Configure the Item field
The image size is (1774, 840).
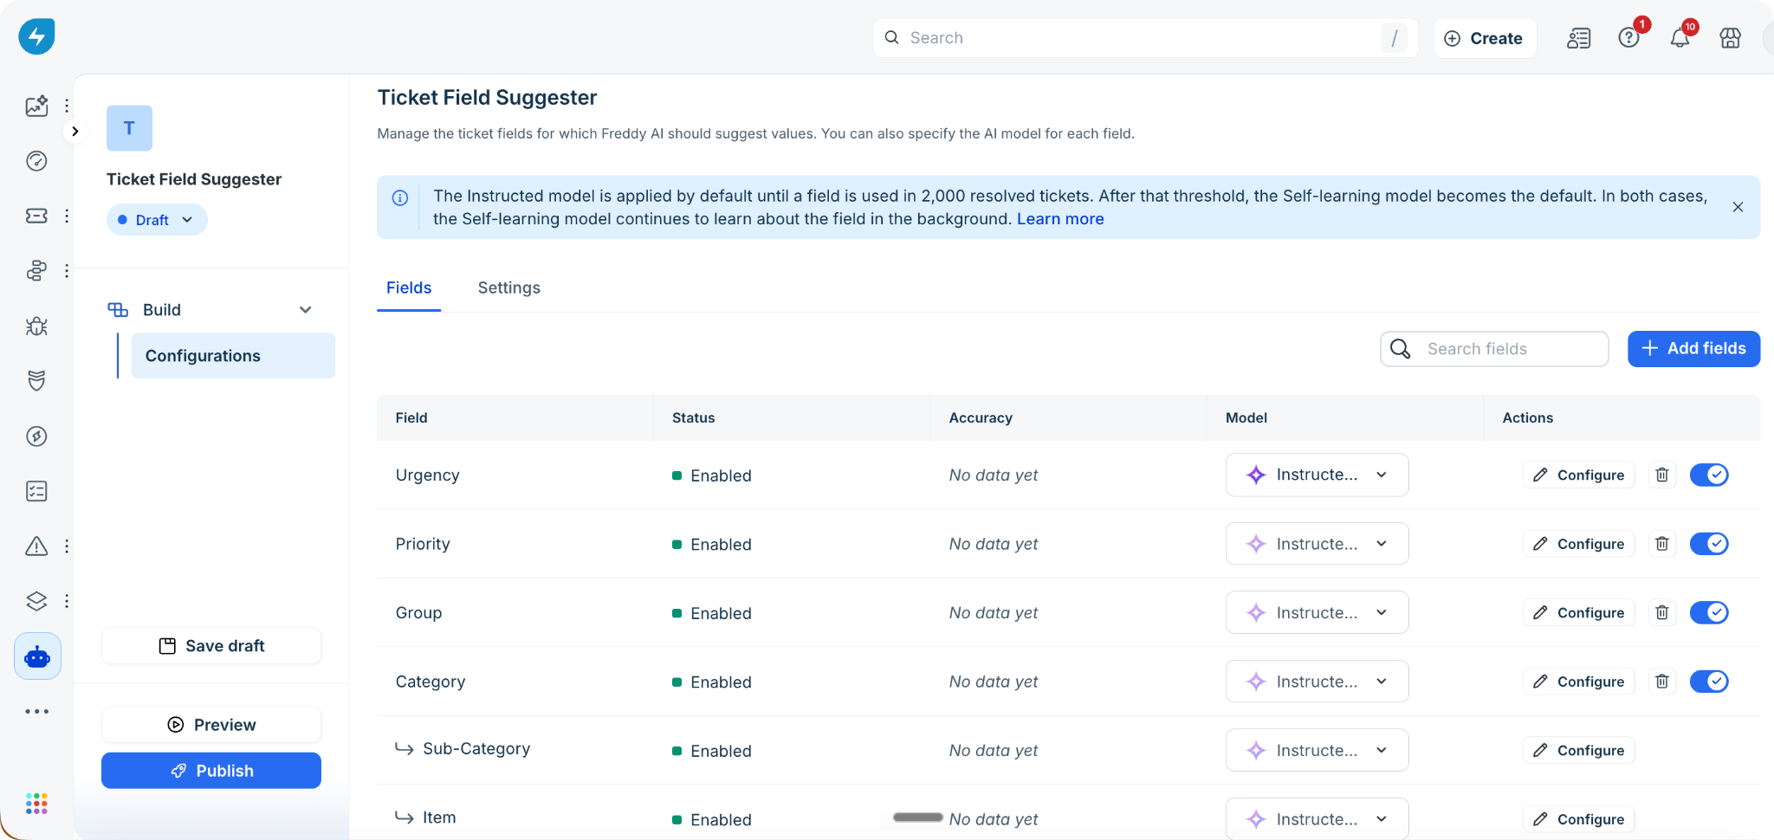(1578, 819)
